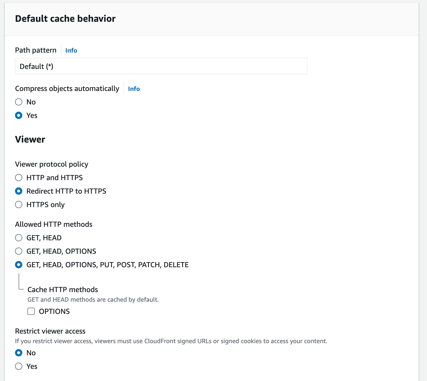Open Info link beside Compress objects automatically
The width and height of the screenshot is (427, 381).
coord(134,89)
